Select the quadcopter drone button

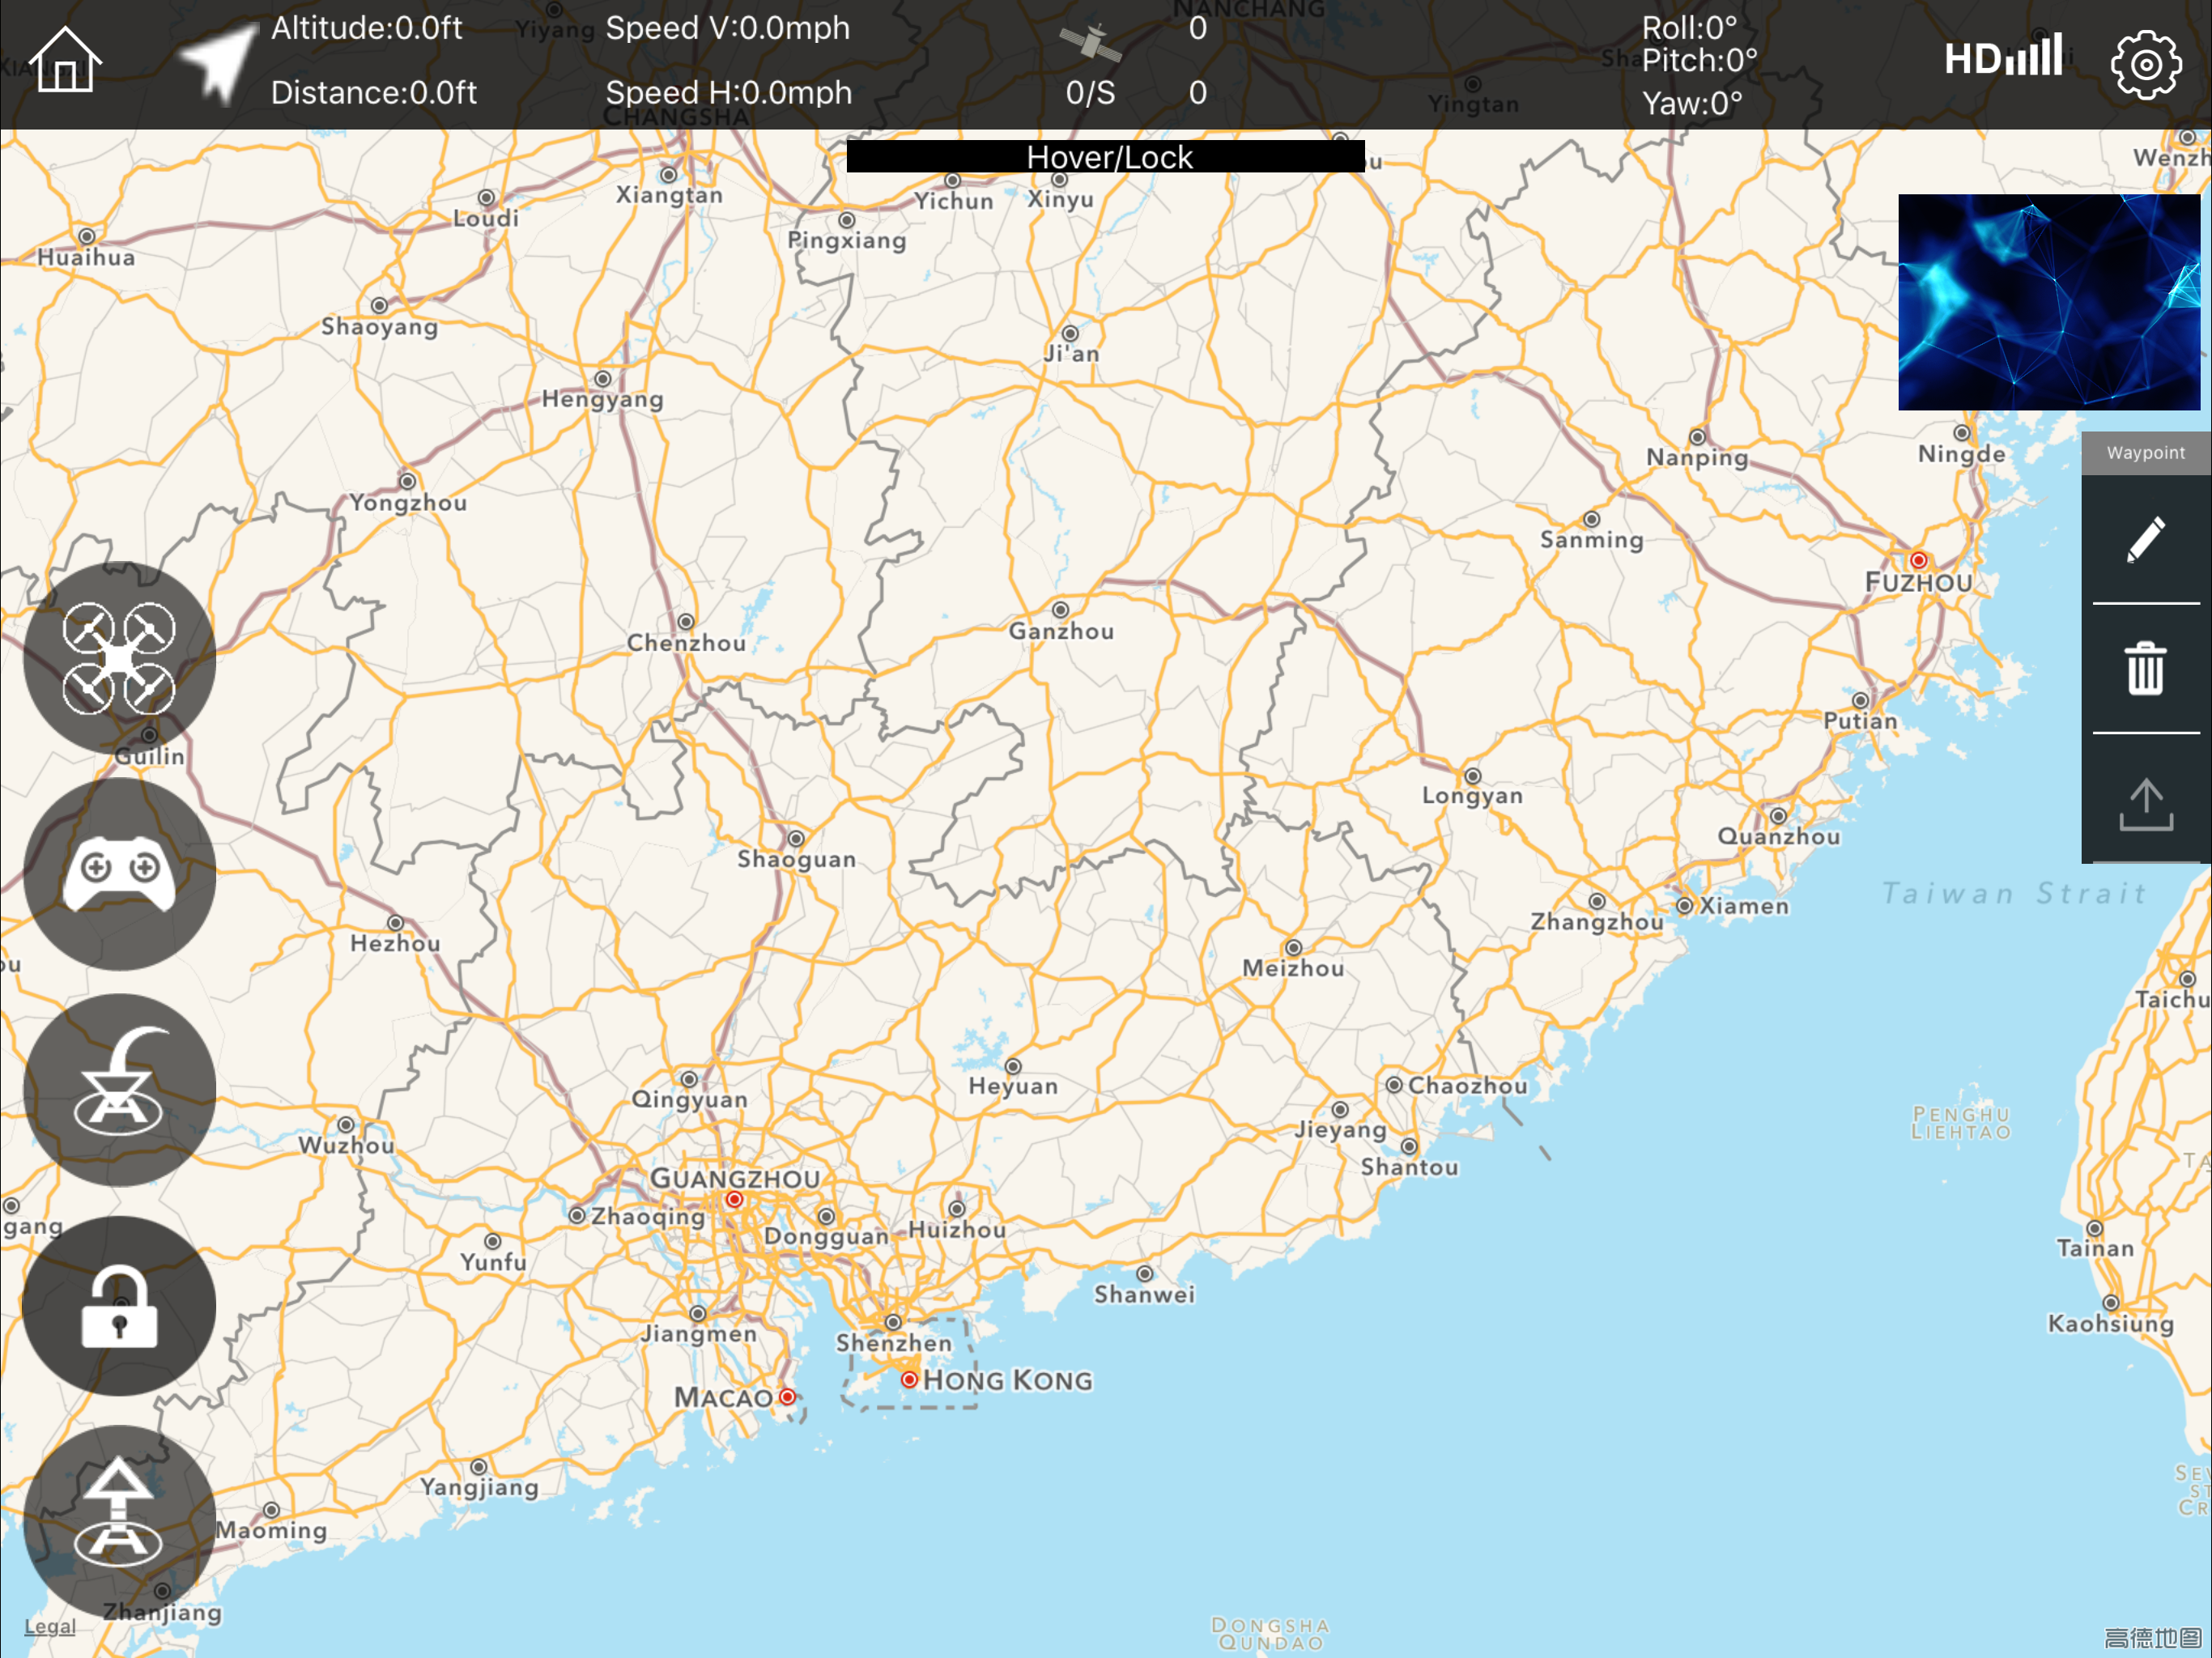point(119,658)
